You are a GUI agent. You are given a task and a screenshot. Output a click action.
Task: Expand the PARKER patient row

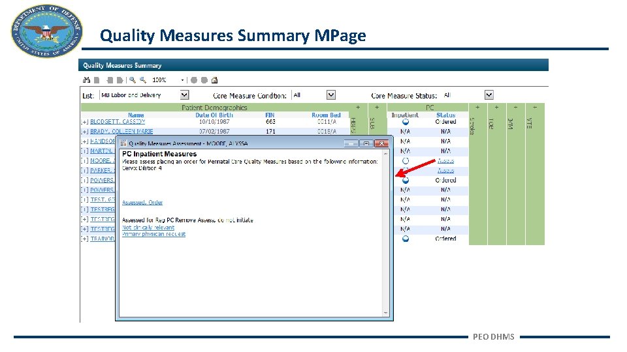coord(84,170)
